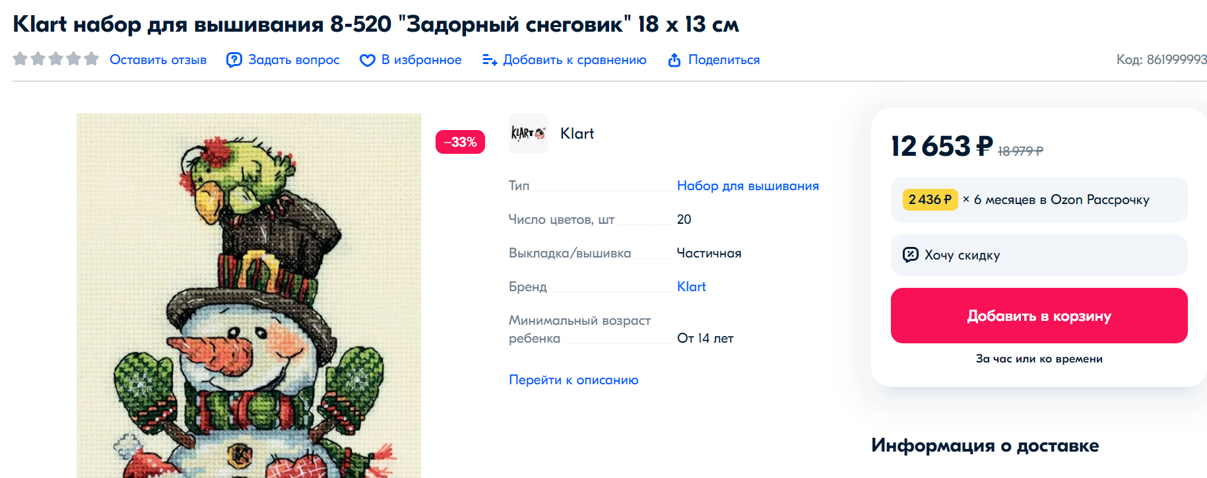Viewport: 1207px width, 478px height.
Task: Click the Хочу скидку button
Action: pyautogui.click(x=1038, y=255)
